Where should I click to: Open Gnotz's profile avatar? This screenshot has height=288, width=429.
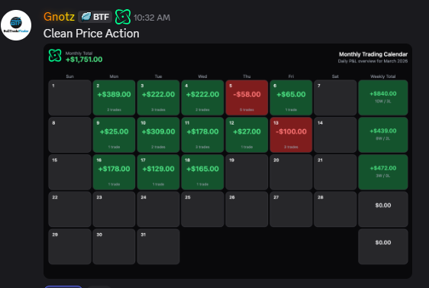pos(16,25)
